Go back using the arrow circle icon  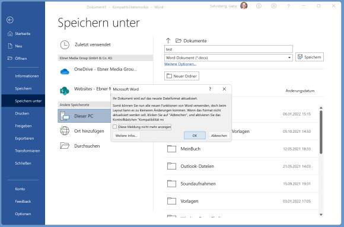tap(10, 20)
